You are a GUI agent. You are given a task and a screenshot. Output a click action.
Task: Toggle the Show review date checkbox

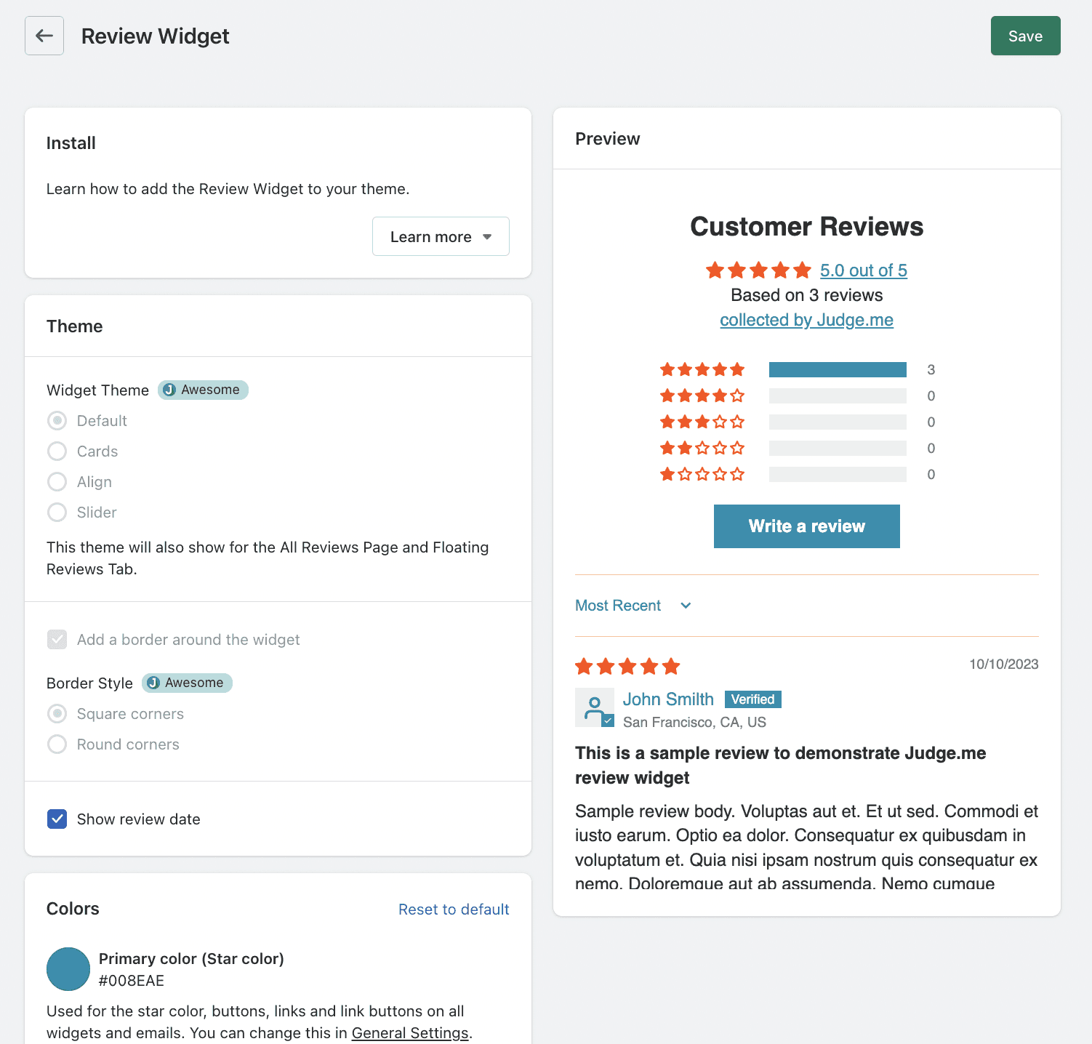[57, 819]
